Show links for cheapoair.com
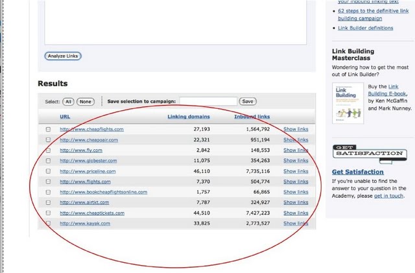 point(296,140)
